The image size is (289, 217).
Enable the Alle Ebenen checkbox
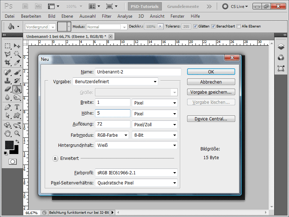click(x=238, y=26)
